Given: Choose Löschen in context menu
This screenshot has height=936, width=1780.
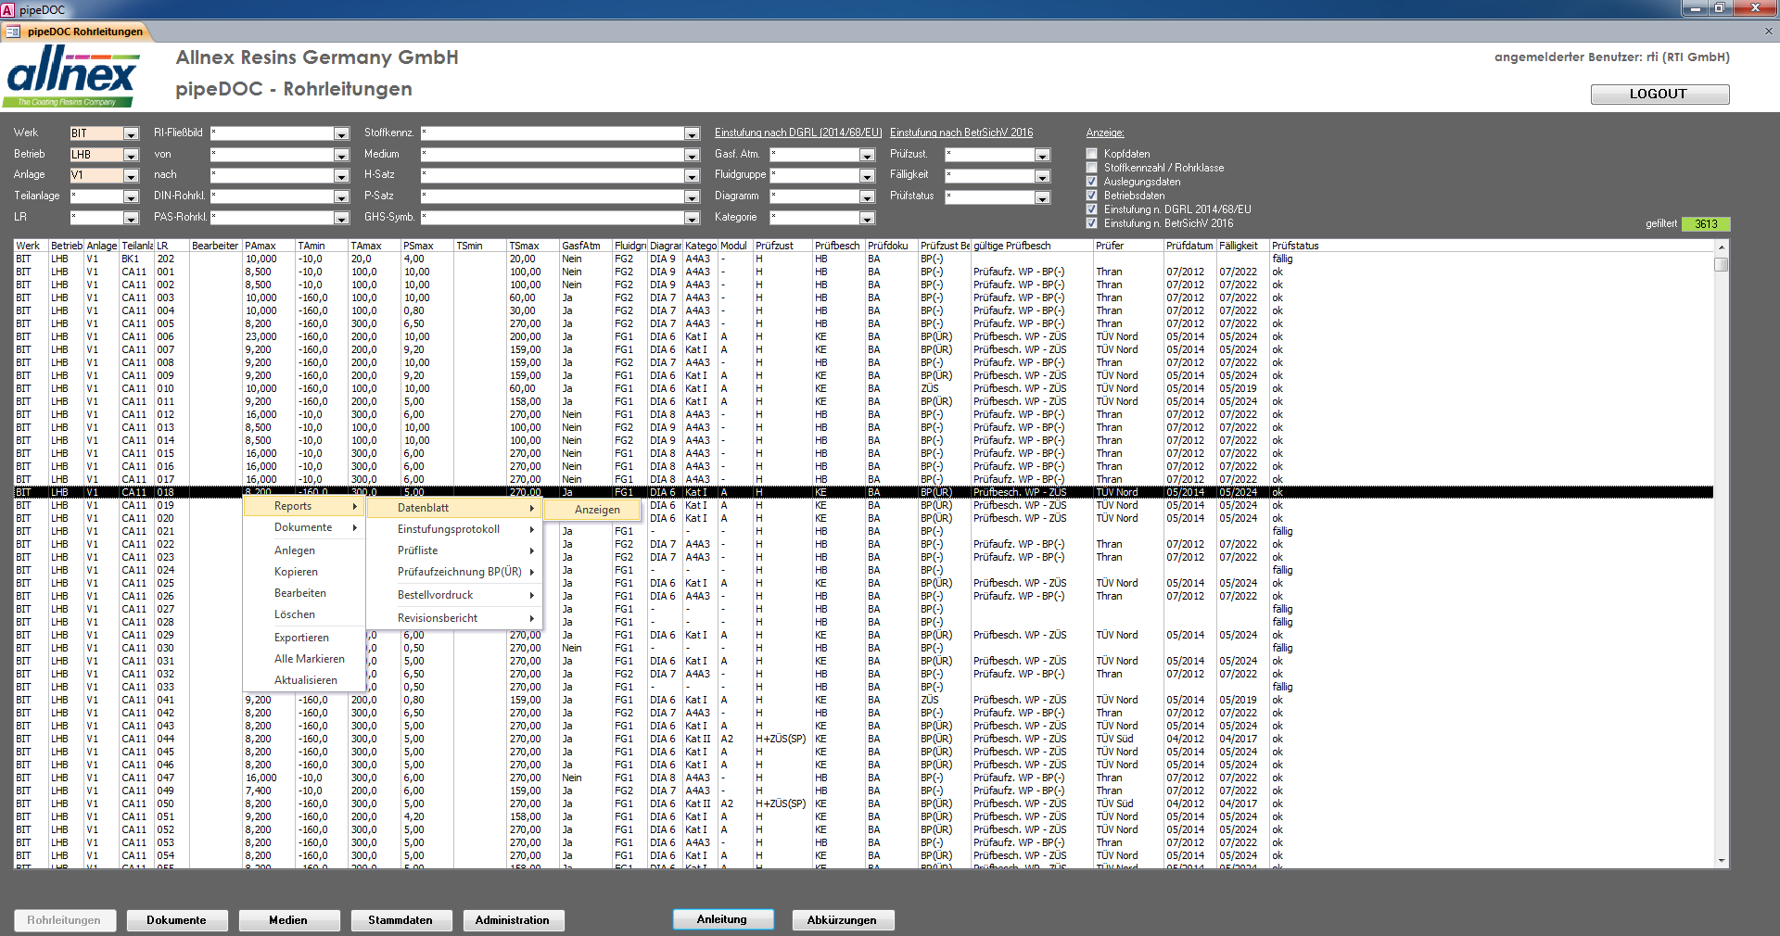Looking at the screenshot, I should pyautogui.click(x=303, y=614).
